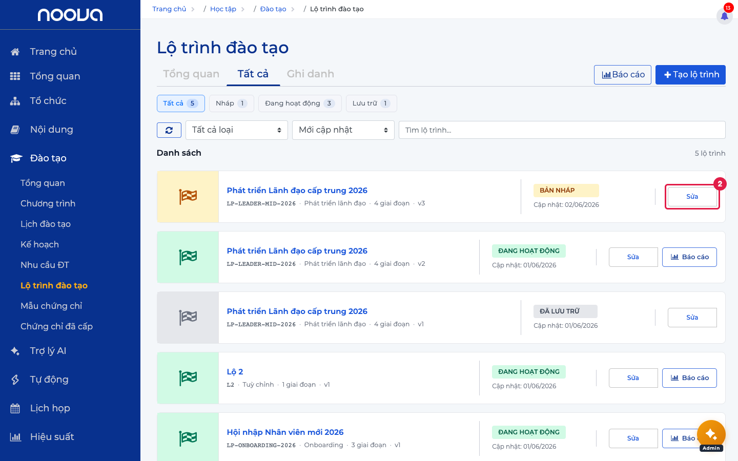
Task: Filter by Lưu trữ status chip
Action: [372, 103]
